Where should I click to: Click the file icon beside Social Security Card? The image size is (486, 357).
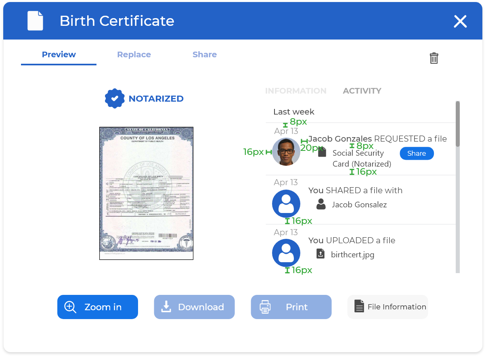322,152
